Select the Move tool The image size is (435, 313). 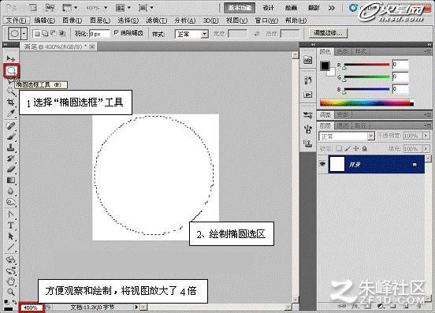pyautogui.click(x=11, y=58)
